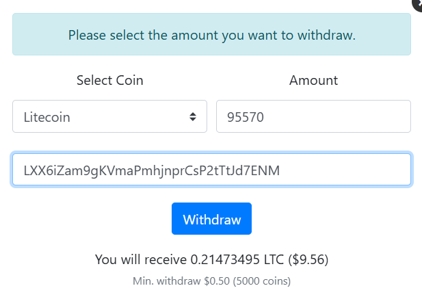Click the You will receive text
Screen dimensions: 422x299
point(141,259)
